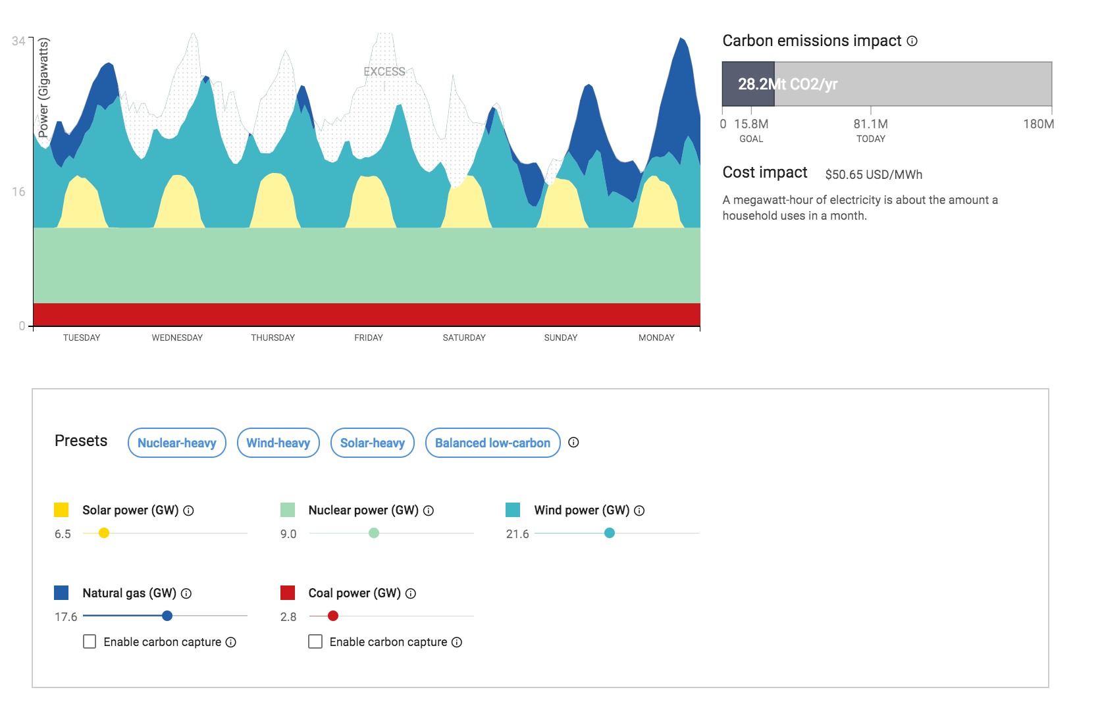Click the Cost impact heading

tap(765, 172)
